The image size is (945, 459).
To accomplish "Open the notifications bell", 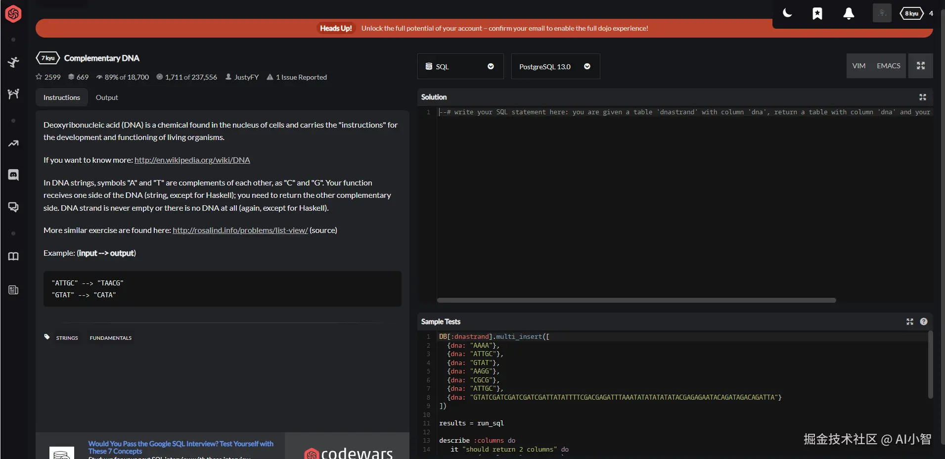I will click(x=849, y=13).
